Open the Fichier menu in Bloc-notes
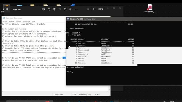182x102 pixels. (5, 22)
